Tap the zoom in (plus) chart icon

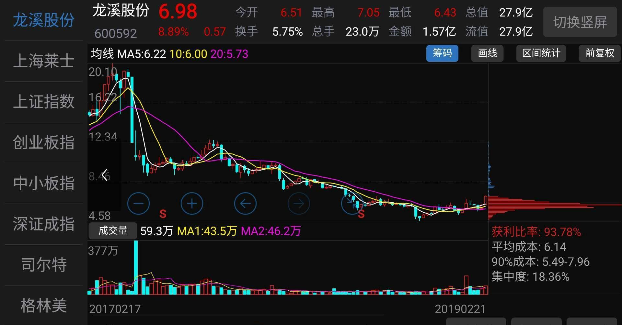coord(192,203)
